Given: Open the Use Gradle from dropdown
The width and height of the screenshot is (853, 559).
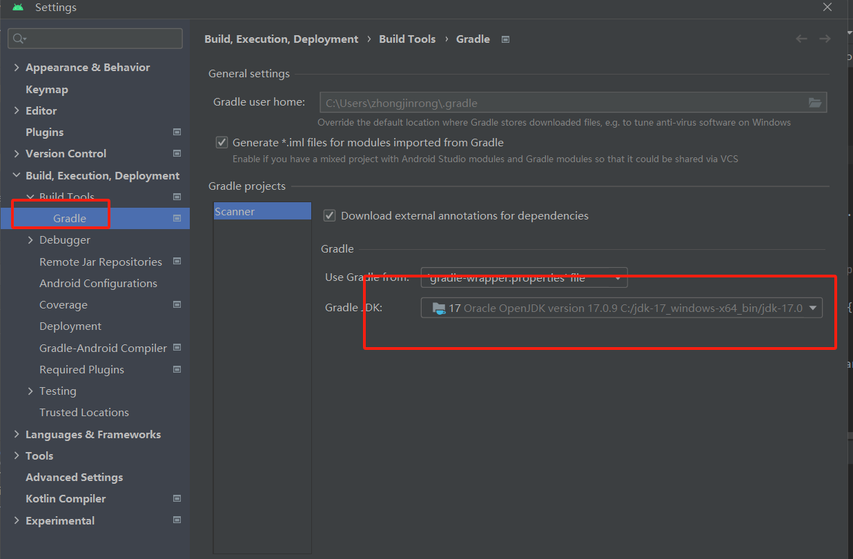Looking at the screenshot, I should click(524, 277).
